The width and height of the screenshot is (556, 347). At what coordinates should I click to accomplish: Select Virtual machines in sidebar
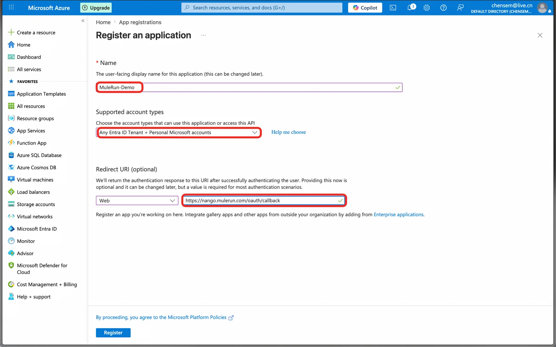click(x=35, y=180)
